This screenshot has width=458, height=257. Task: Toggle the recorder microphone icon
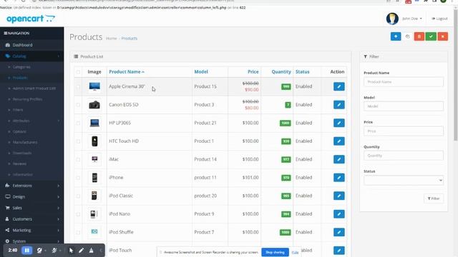click(54, 251)
